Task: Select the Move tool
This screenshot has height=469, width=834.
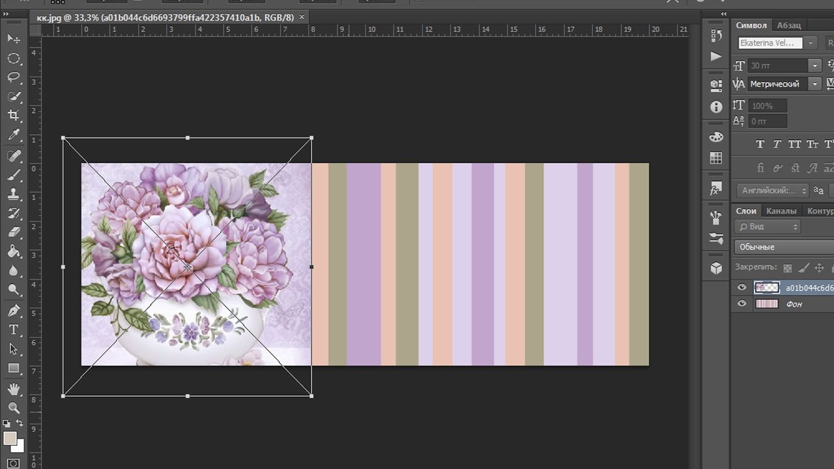Action: click(x=13, y=38)
